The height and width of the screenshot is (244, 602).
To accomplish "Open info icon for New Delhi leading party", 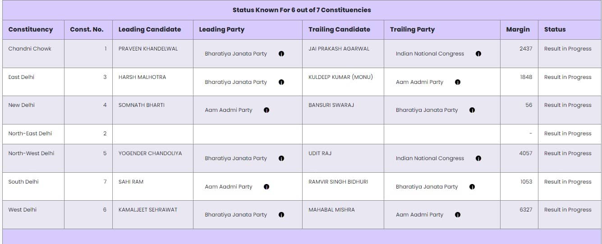I will [267, 110].
